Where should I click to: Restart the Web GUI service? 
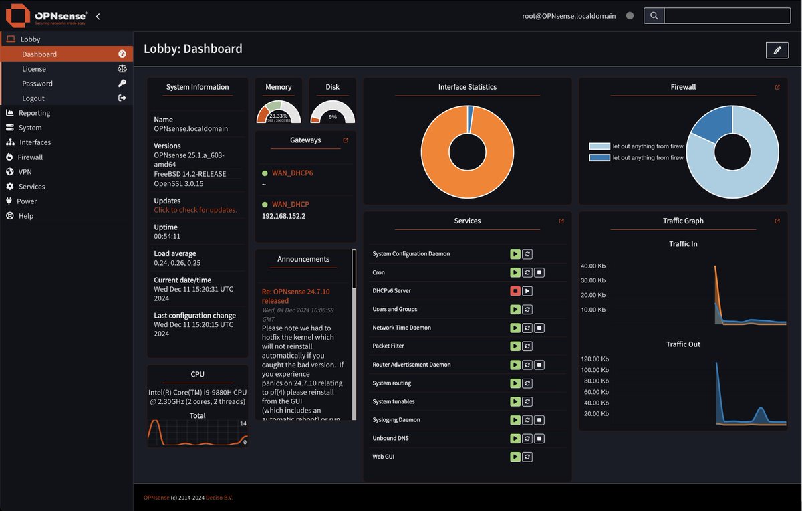(x=527, y=457)
